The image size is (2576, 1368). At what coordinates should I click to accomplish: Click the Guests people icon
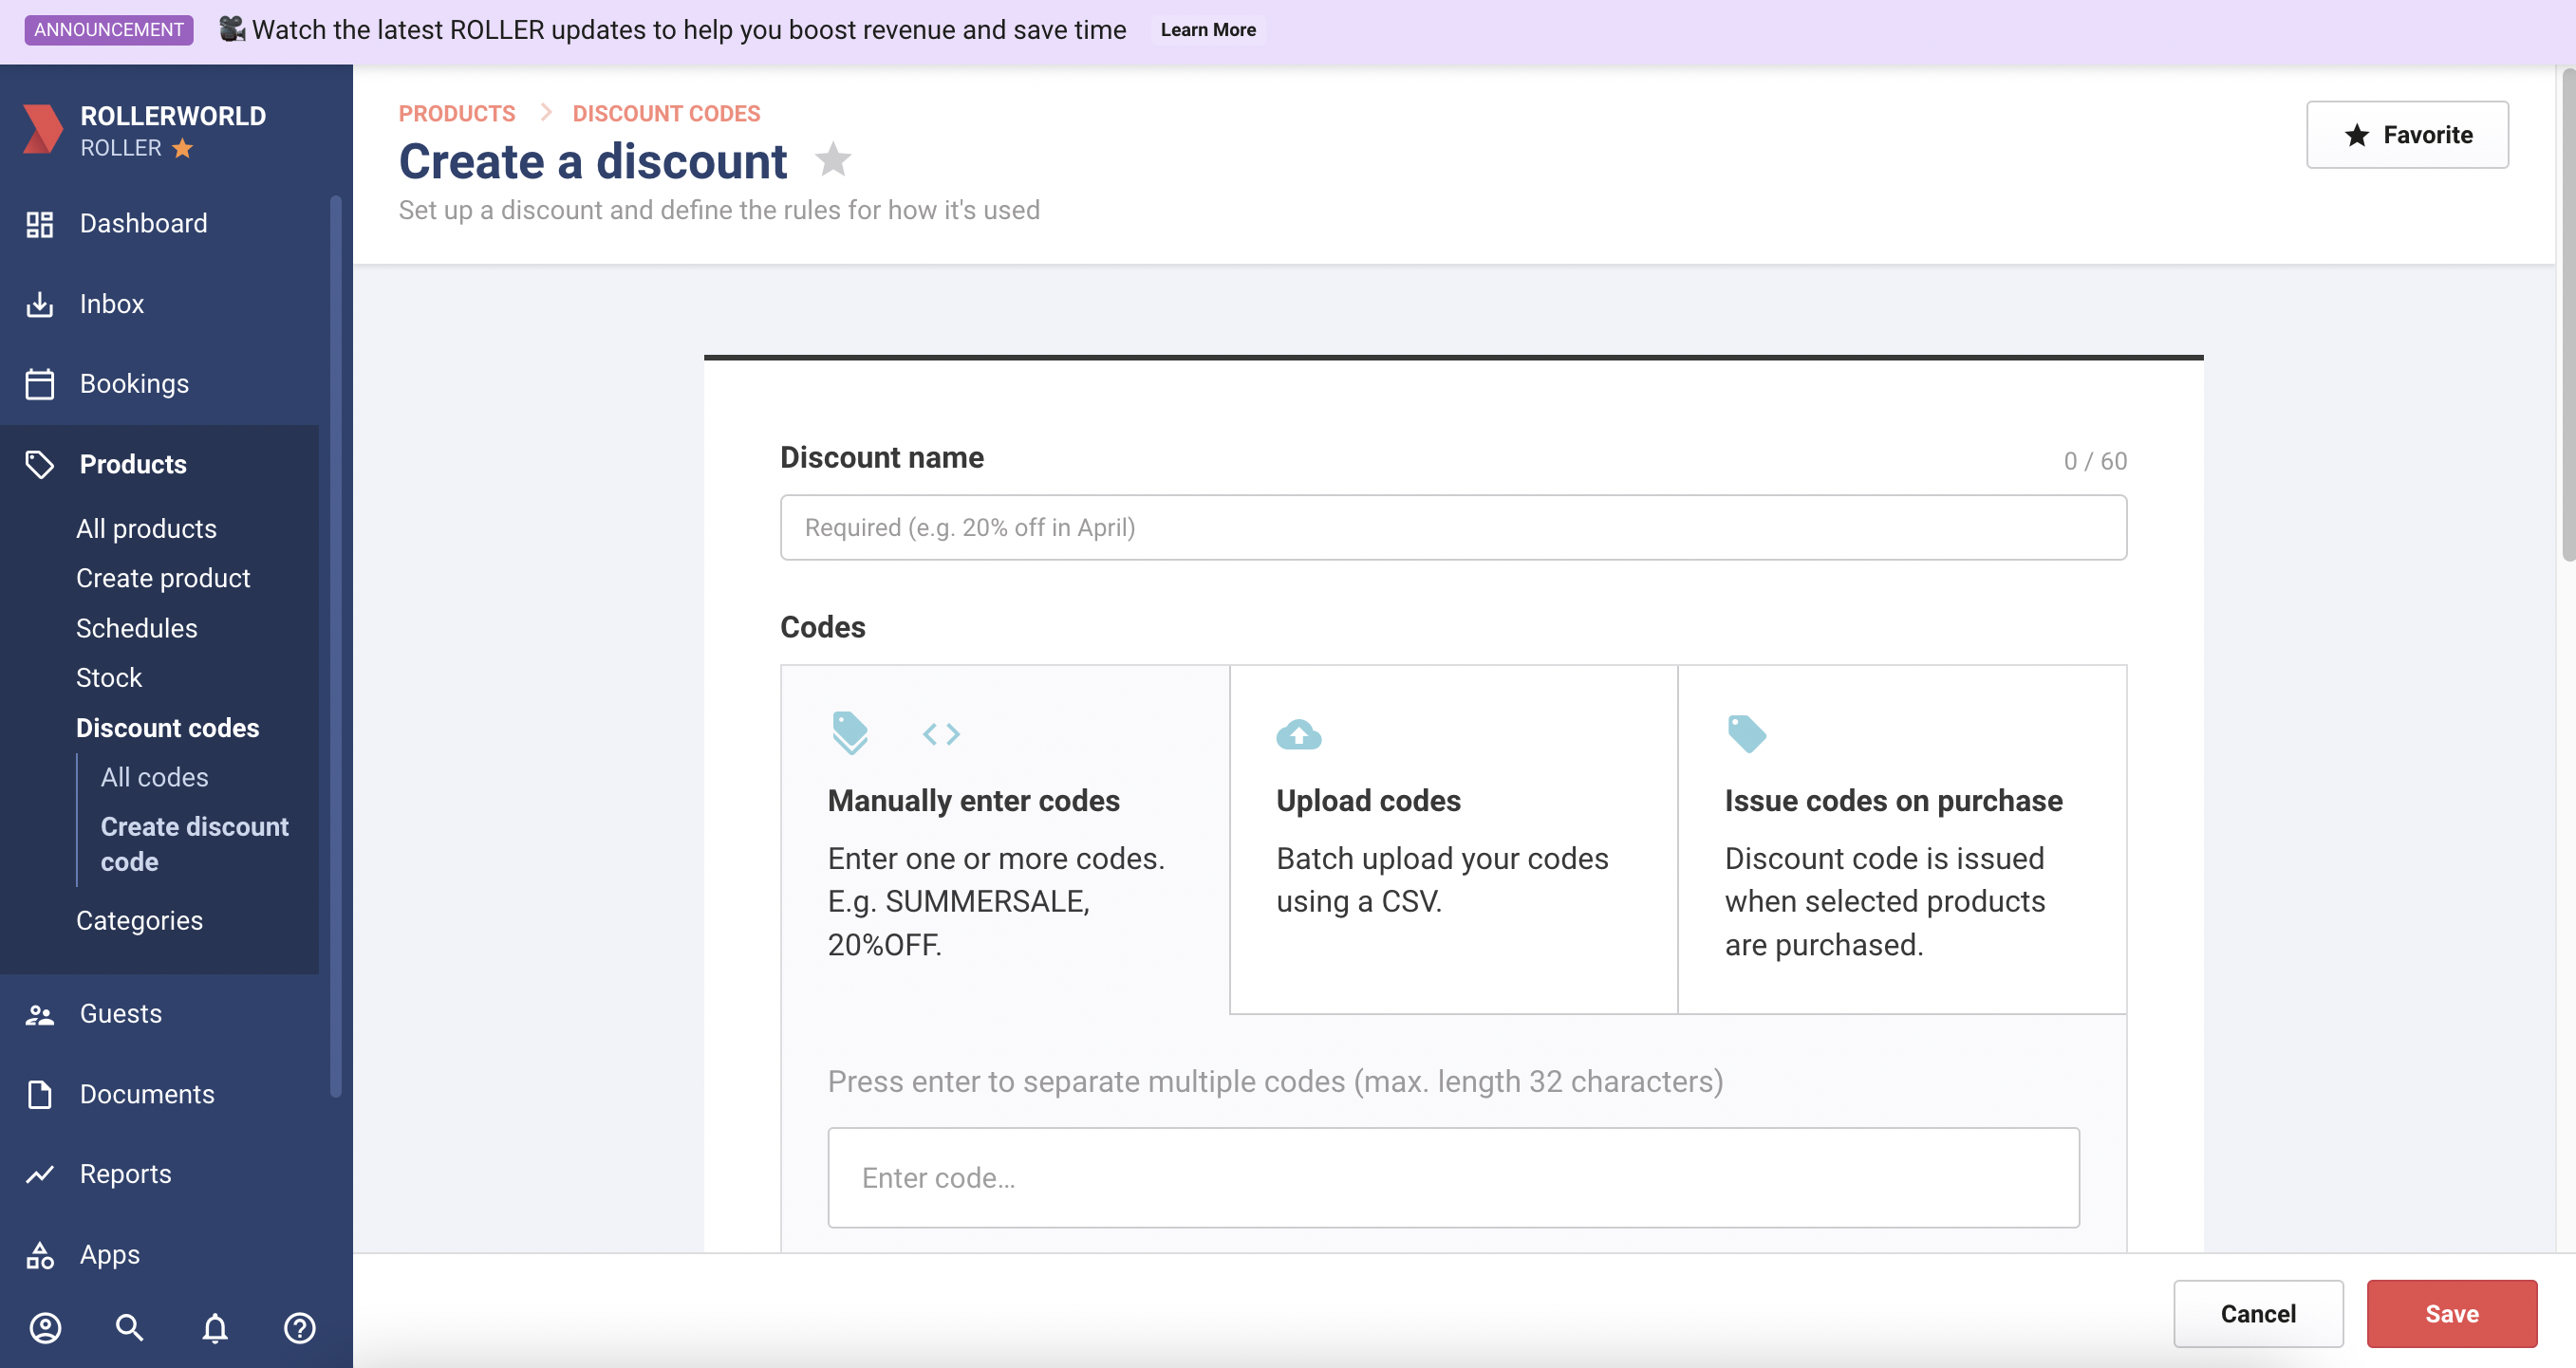(x=39, y=1014)
